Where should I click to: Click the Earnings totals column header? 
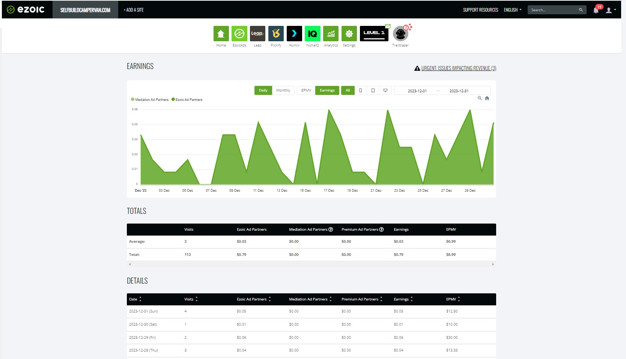point(401,230)
